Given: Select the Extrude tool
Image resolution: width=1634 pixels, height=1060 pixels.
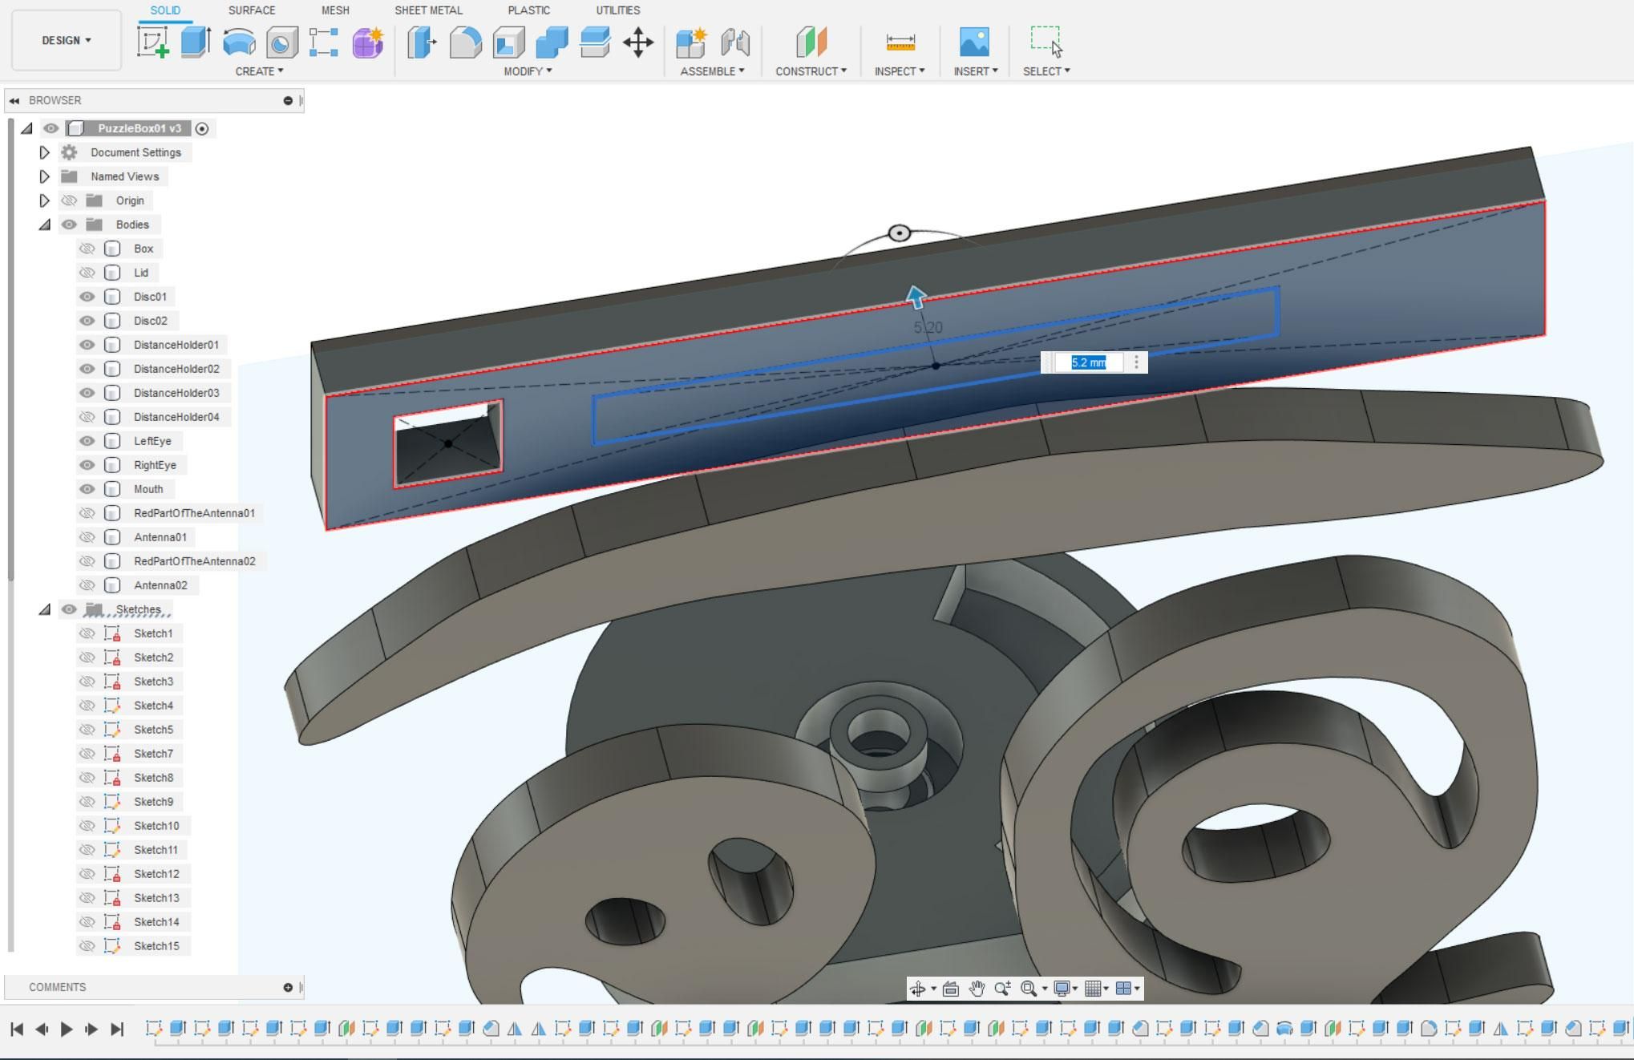Looking at the screenshot, I should click(x=195, y=42).
